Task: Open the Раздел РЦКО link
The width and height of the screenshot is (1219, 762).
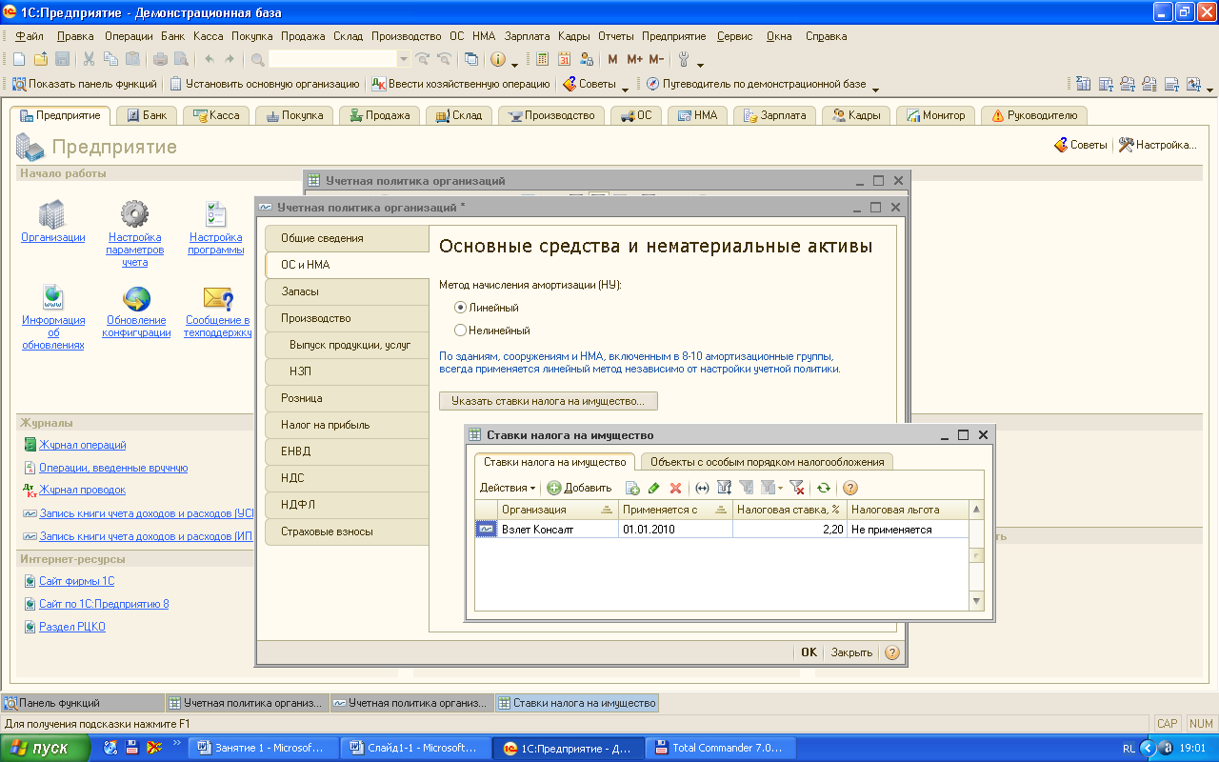Action: [x=72, y=627]
